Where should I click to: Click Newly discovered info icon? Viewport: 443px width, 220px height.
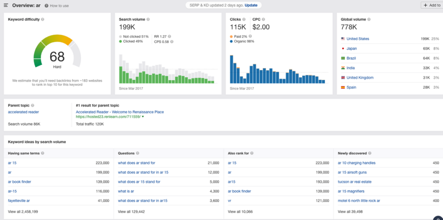point(369,153)
